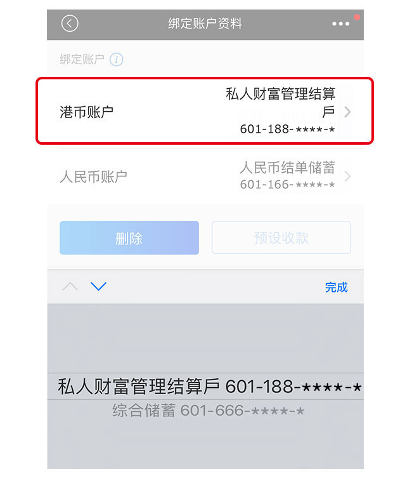Viewport: 412px width, 478px height.
Task: Go to next field with down arrow
Action: click(99, 286)
